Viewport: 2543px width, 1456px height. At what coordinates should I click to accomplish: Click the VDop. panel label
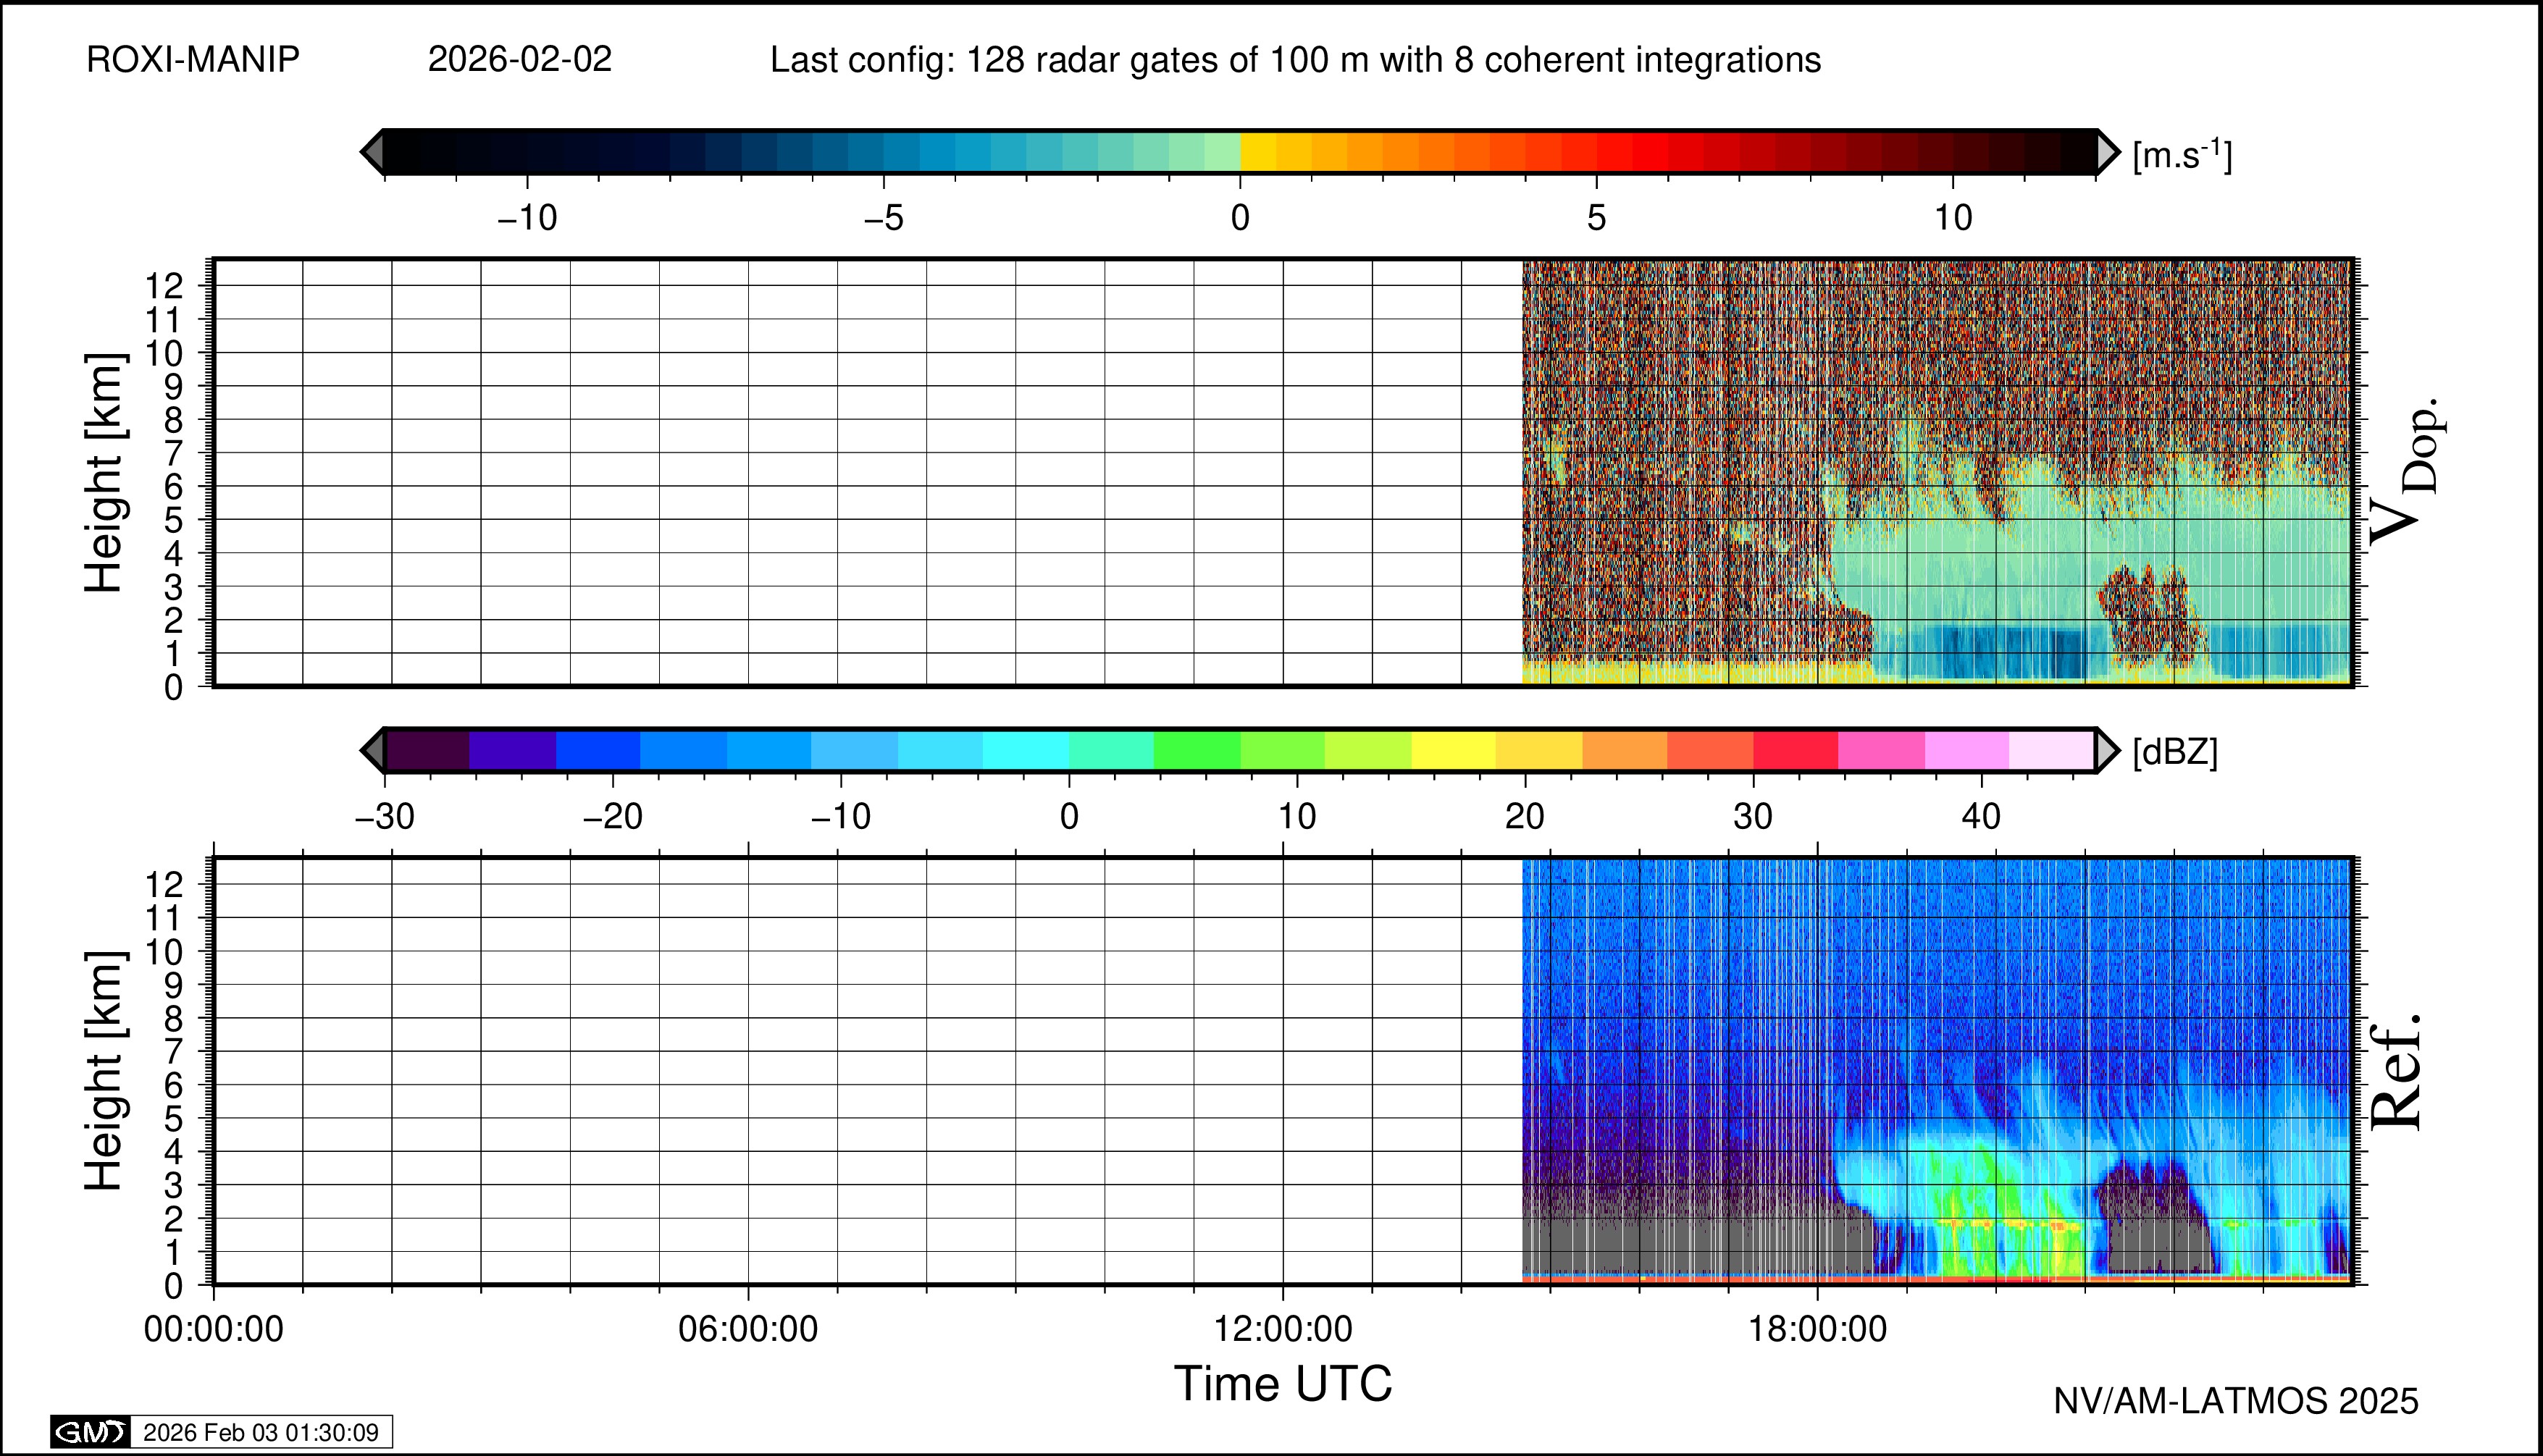(x=2406, y=472)
